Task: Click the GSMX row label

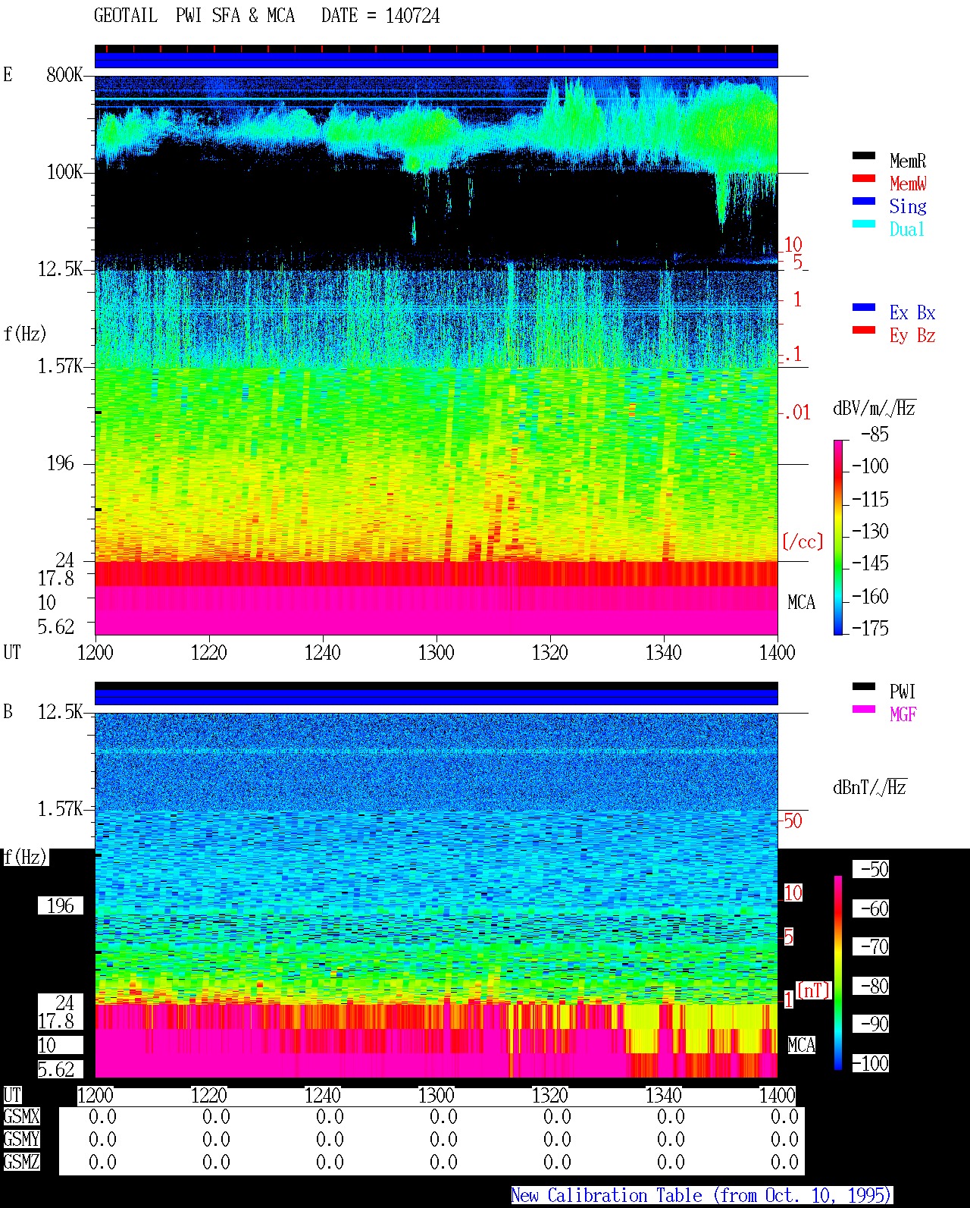Action: point(21,1117)
